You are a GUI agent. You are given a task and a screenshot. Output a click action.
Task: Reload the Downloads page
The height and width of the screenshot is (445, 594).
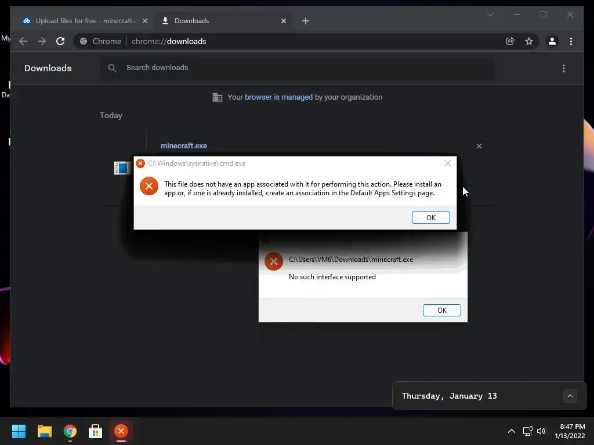tap(60, 41)
